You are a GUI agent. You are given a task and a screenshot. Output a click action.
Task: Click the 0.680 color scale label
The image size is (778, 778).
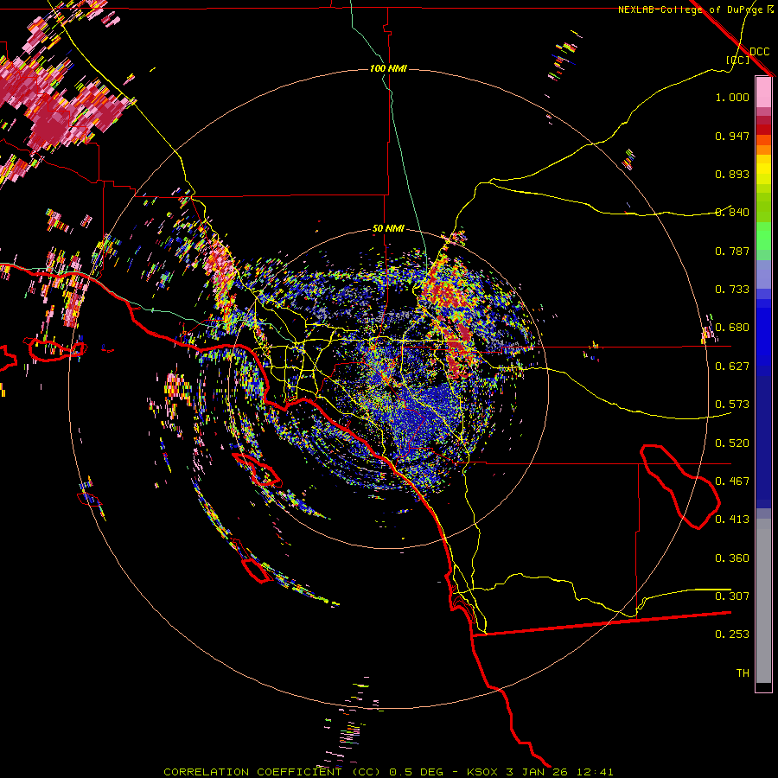tap(732, 328)
